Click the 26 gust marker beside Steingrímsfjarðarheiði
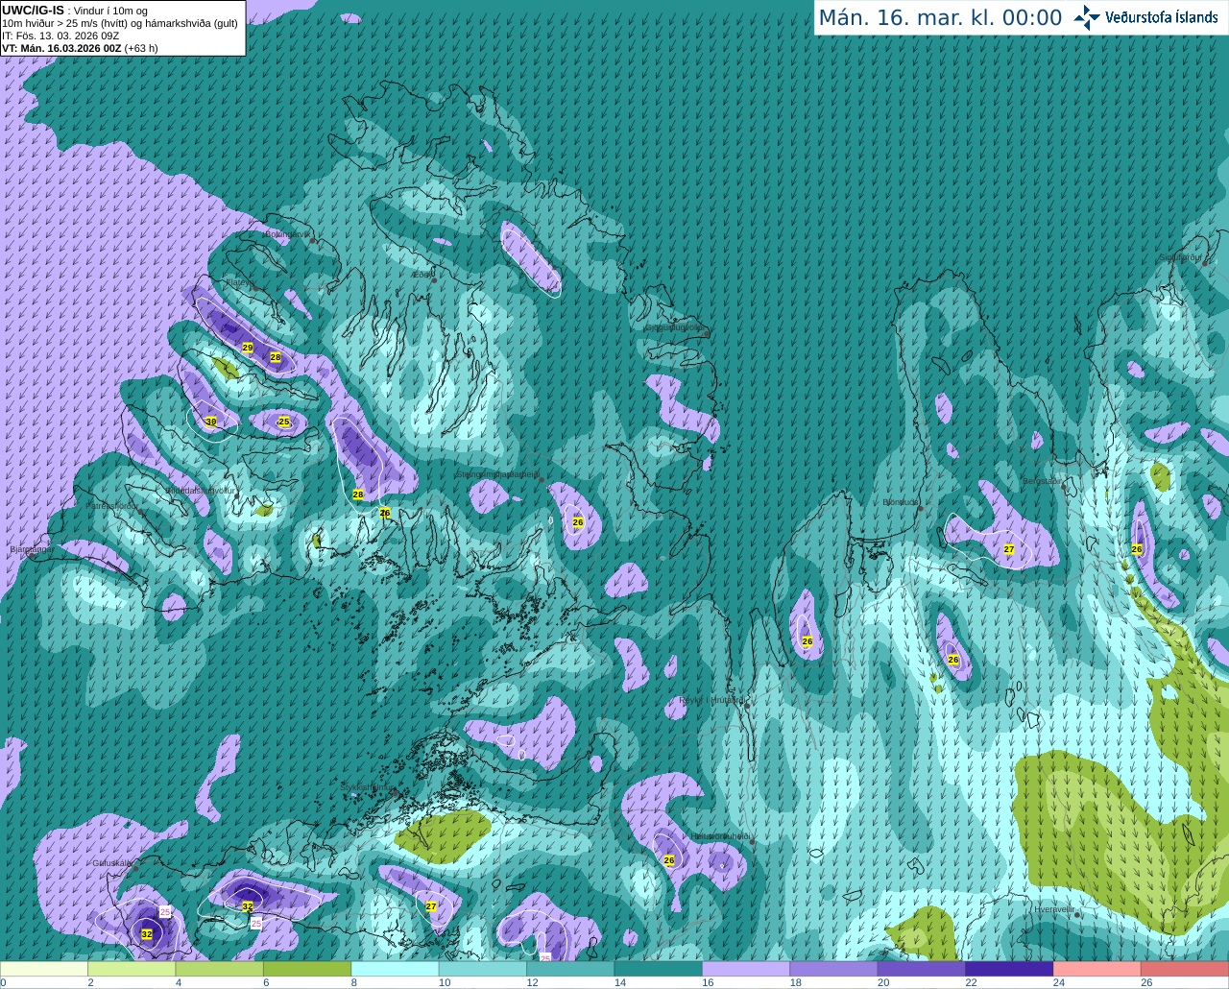 click(578, 522)
